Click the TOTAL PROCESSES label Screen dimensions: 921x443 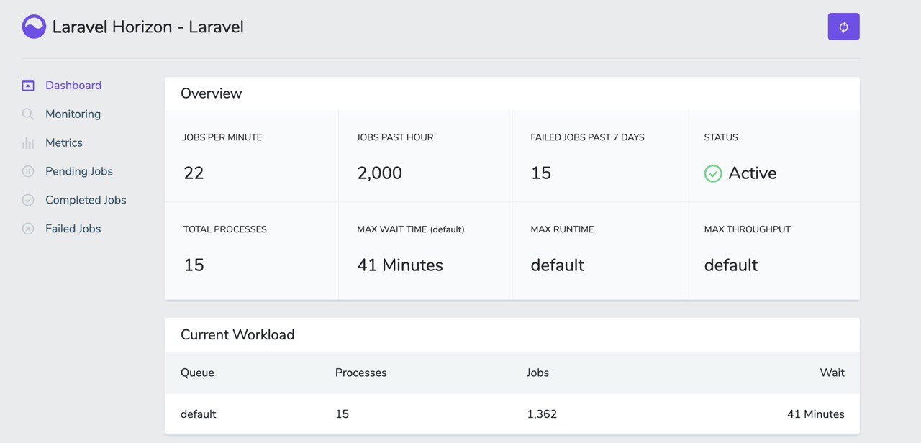tap(225, 229)
